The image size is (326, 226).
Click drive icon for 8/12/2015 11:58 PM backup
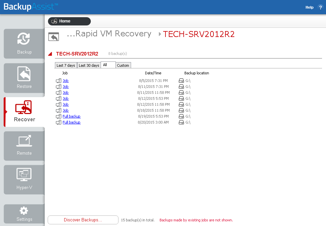coord(181,104)
